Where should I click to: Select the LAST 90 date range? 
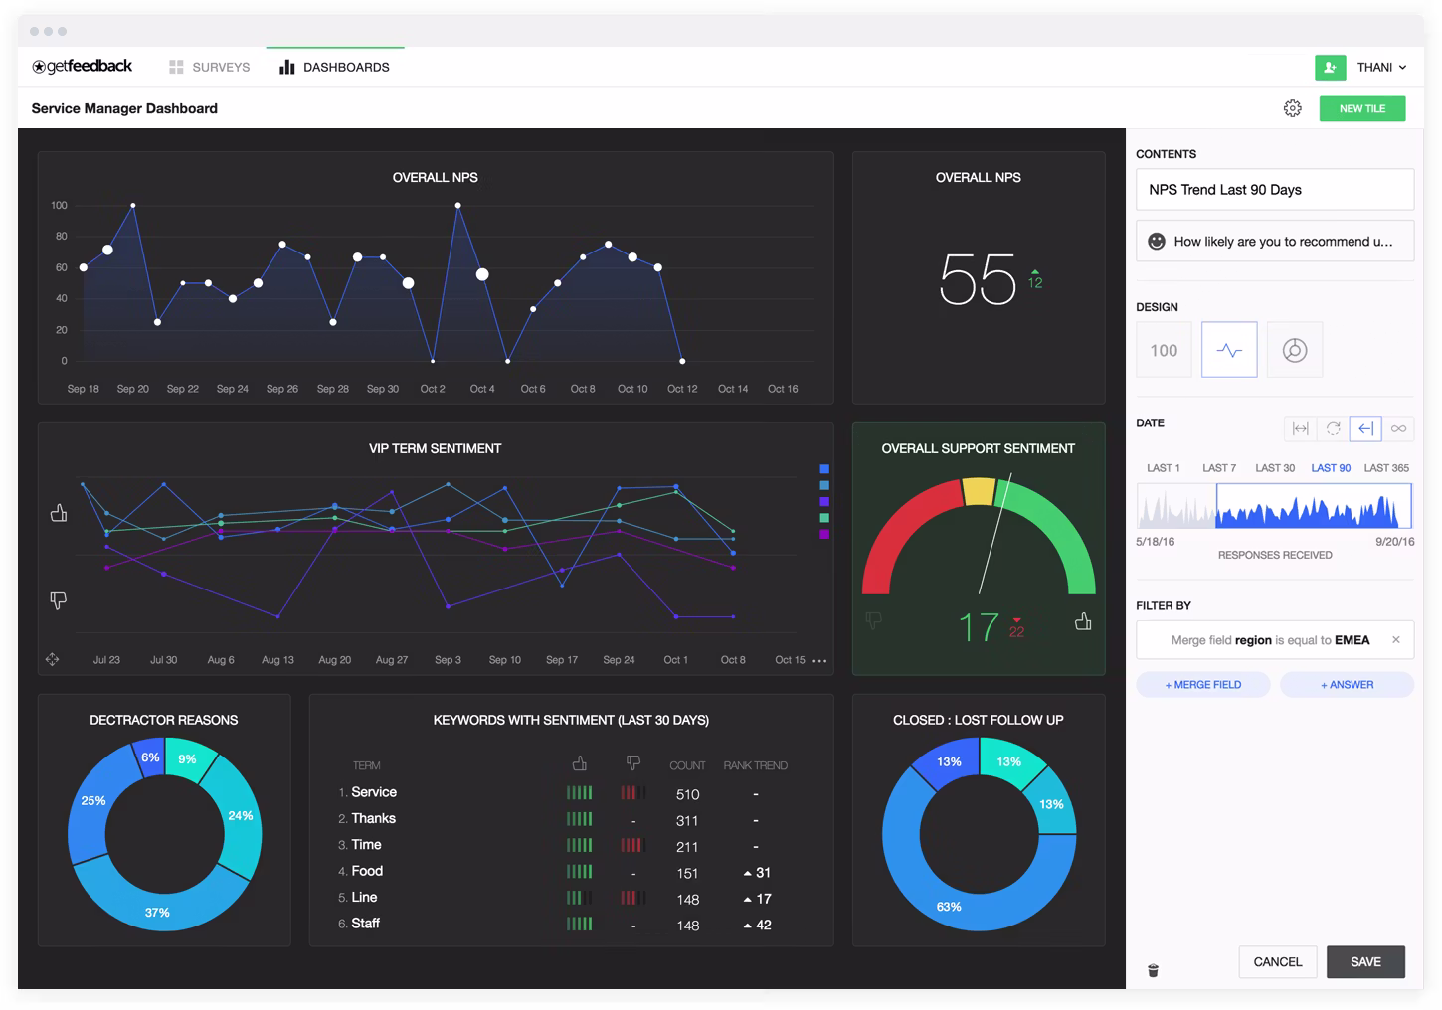(x=1331, y=468)
